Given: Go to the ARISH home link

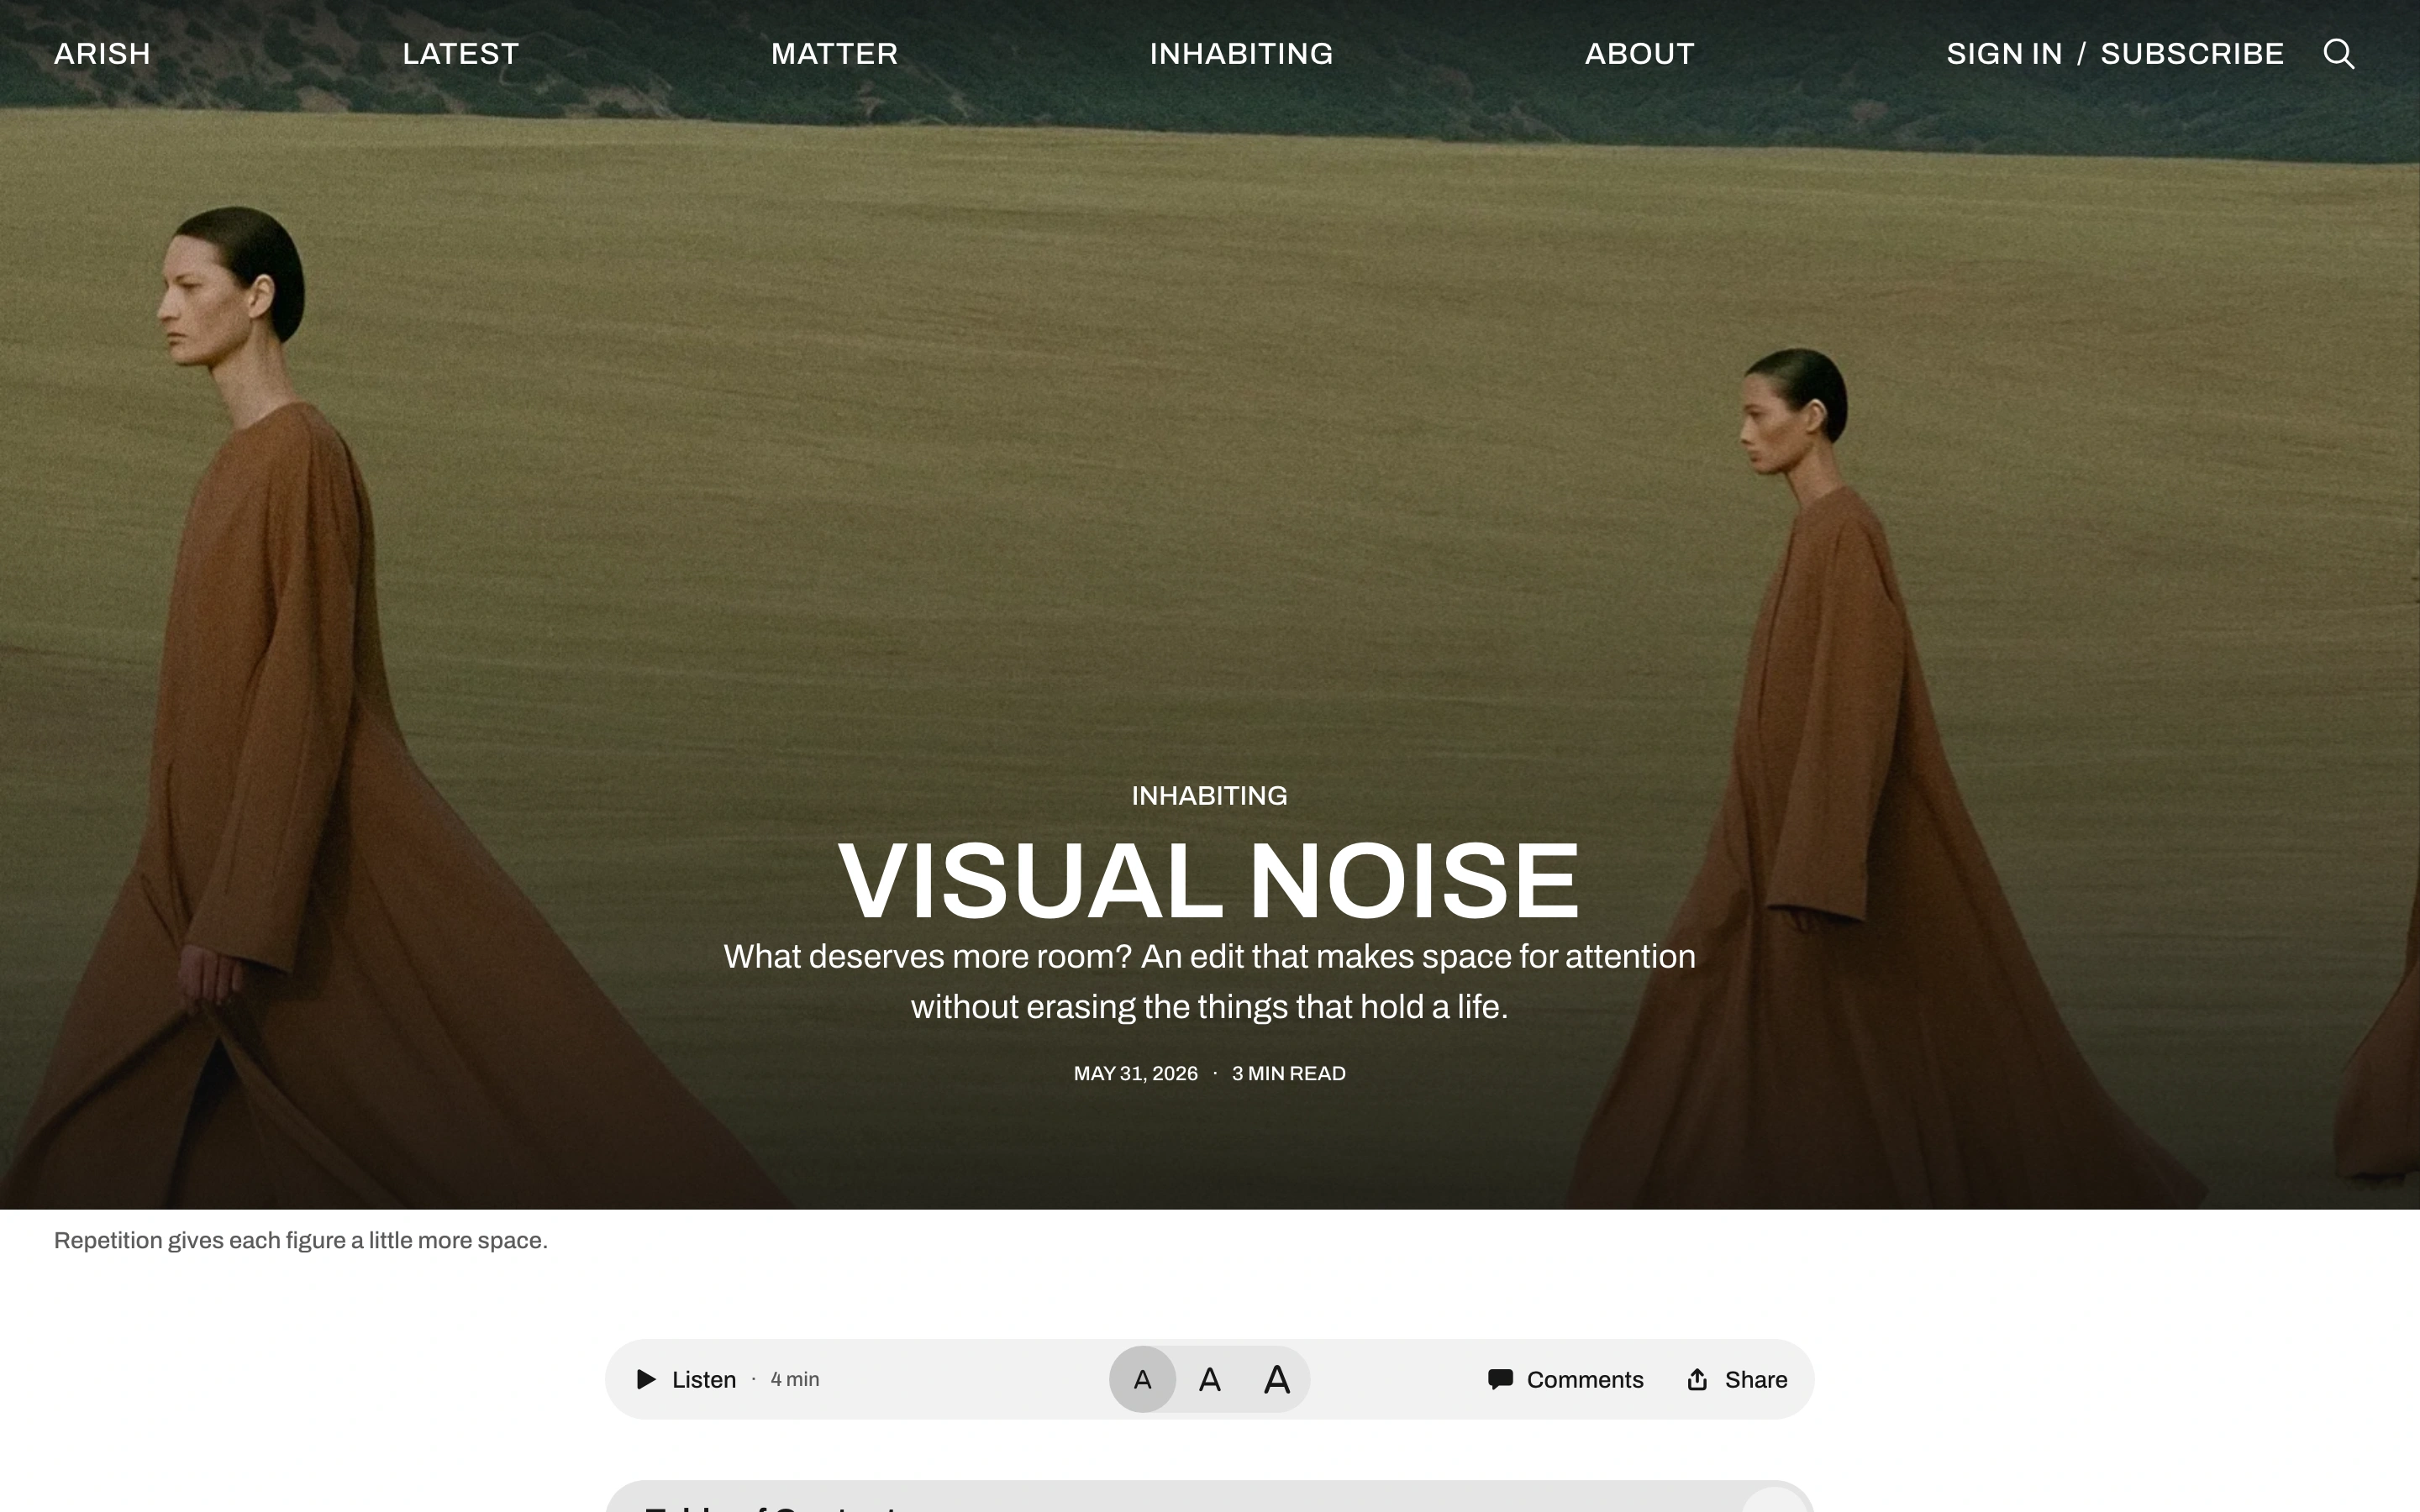Looking at the screenshot, I should coord(102,54).
